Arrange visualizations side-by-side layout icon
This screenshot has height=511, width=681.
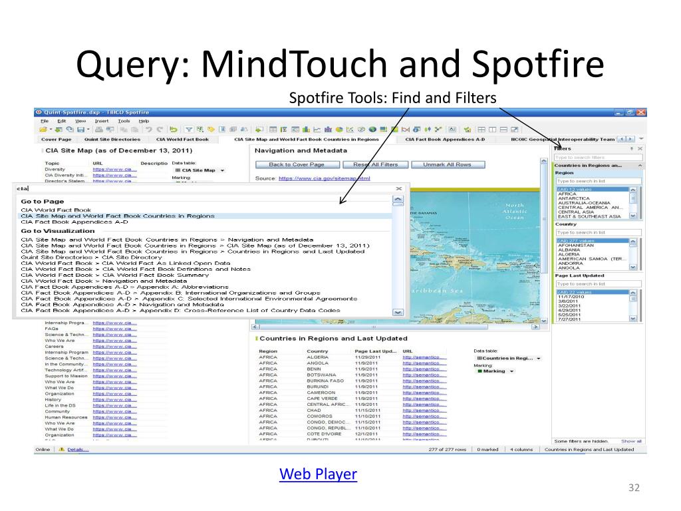coord(493,130)
